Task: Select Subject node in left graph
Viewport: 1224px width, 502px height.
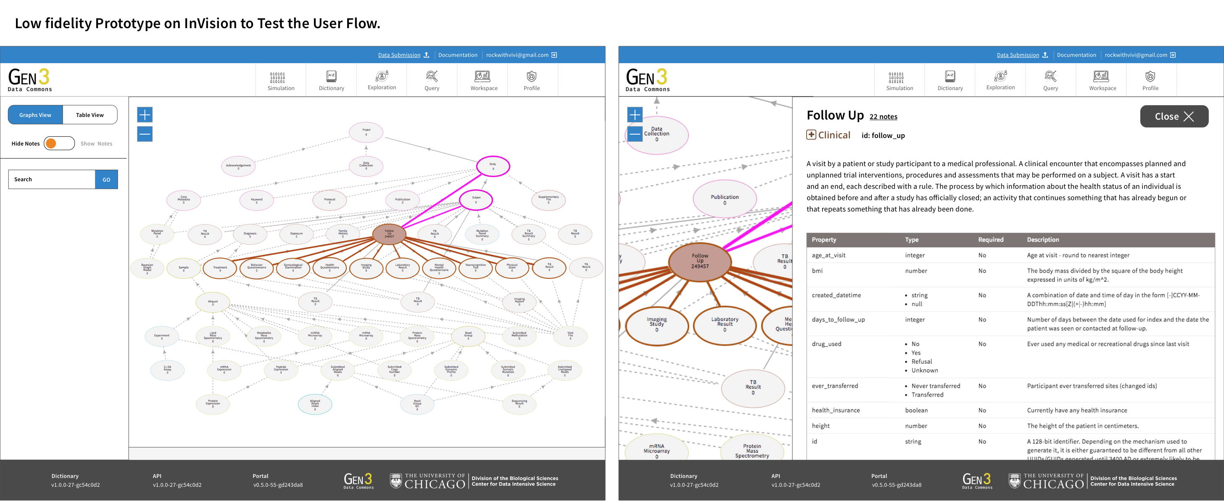Action: tap(476, 200)
